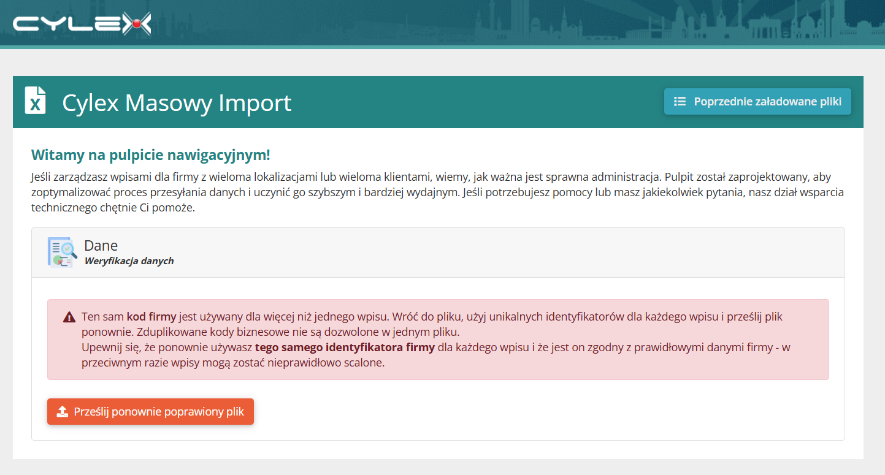Click the Dane verification document icon

click(62, 252)
